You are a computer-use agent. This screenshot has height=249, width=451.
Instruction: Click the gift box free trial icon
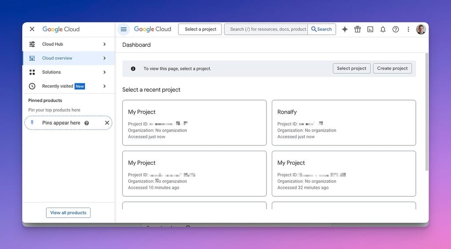coord(358,29)
